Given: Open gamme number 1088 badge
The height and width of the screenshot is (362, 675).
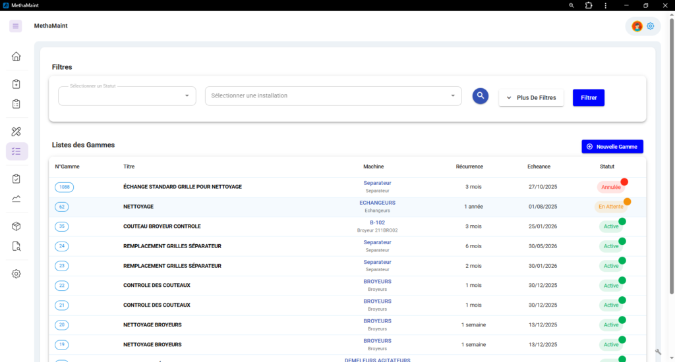Looking at the screenshot, I should point(64,187).
